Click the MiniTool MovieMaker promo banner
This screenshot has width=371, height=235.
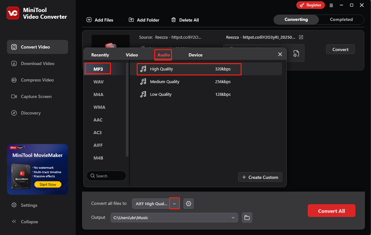tap(38, 169)
